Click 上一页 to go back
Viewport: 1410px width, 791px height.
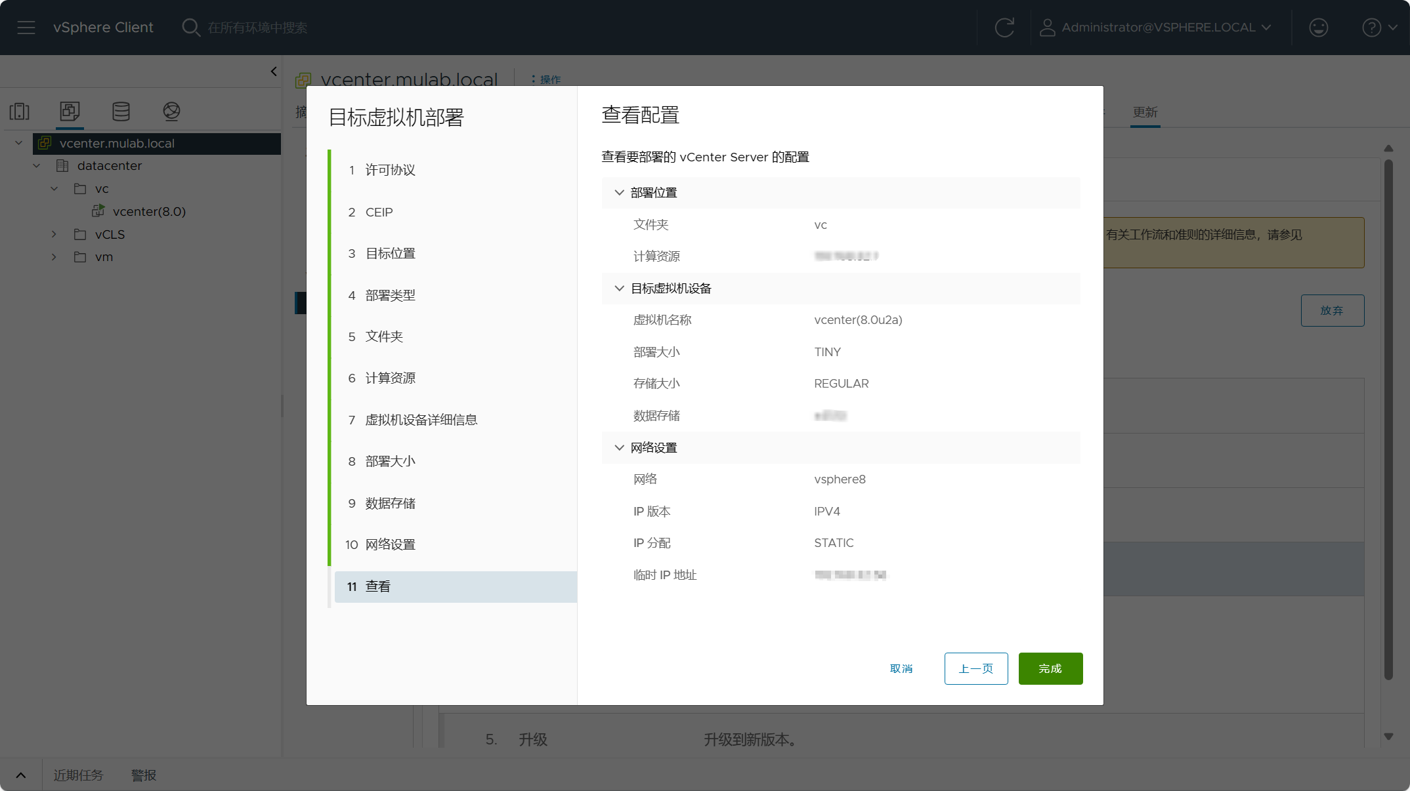tap(976, 668)
